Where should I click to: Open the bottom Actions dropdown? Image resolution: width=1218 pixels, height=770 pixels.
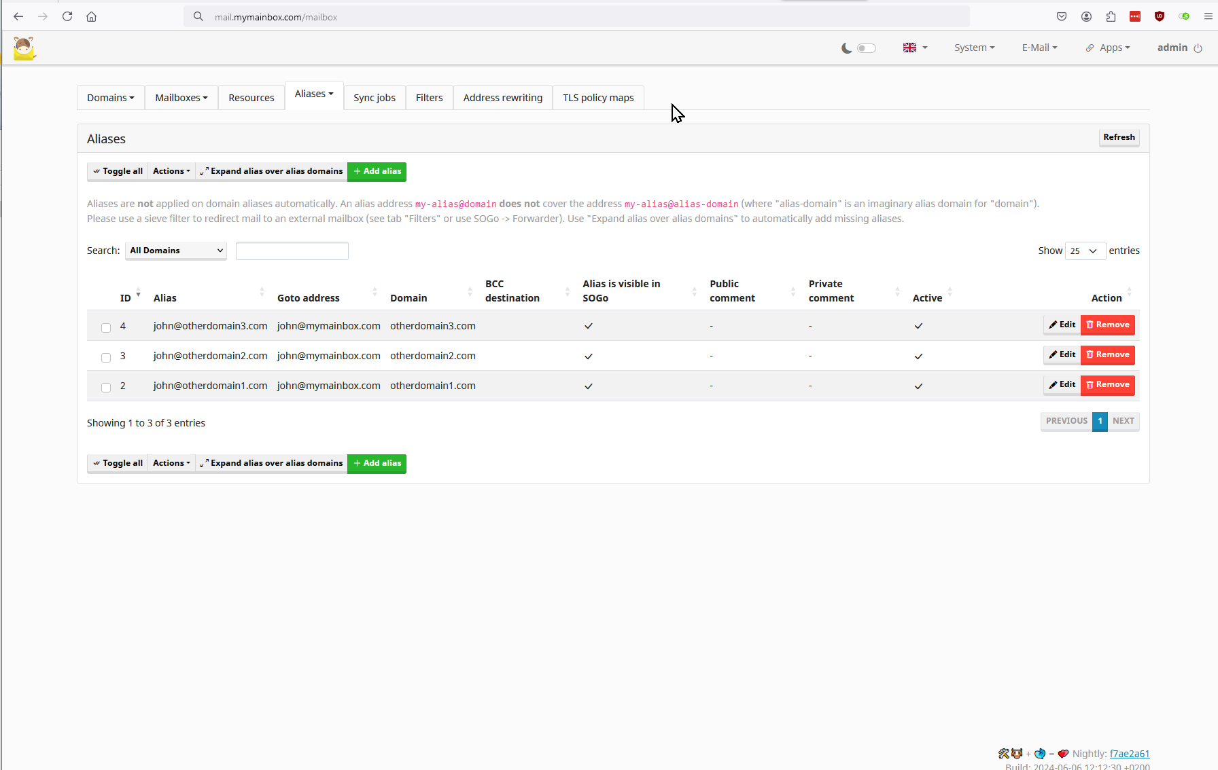(x=171, y=463)
